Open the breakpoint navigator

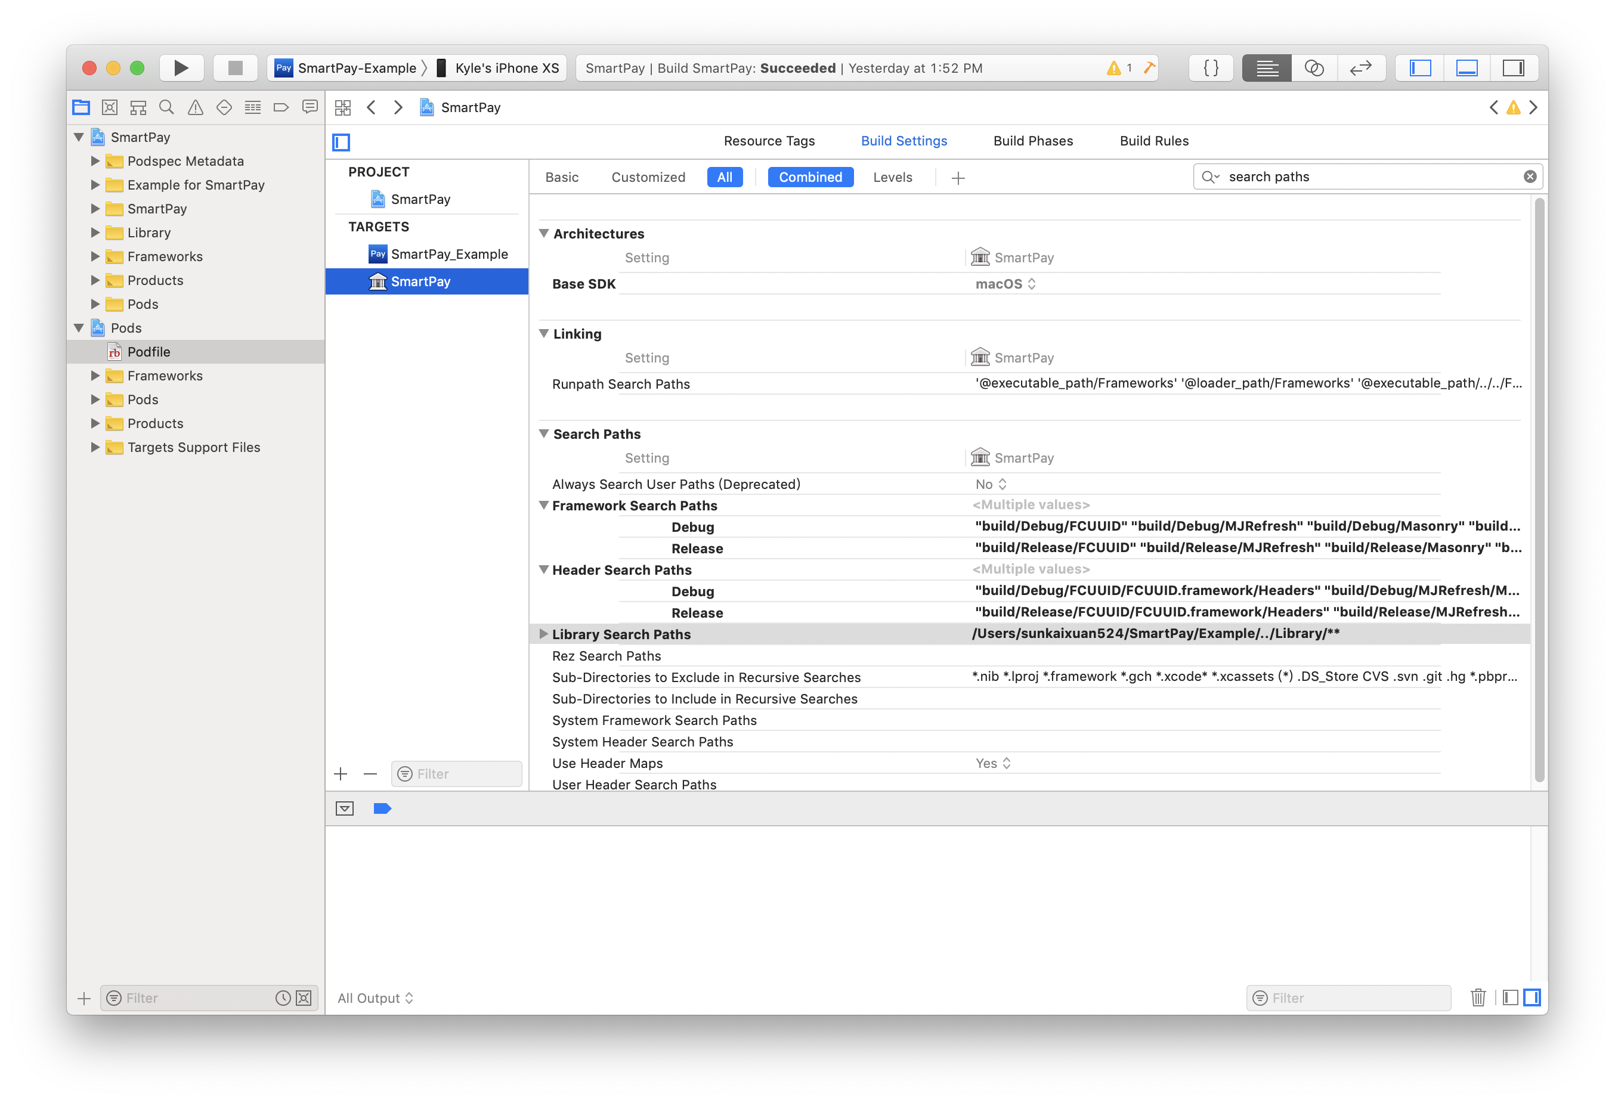click(281, 108)
